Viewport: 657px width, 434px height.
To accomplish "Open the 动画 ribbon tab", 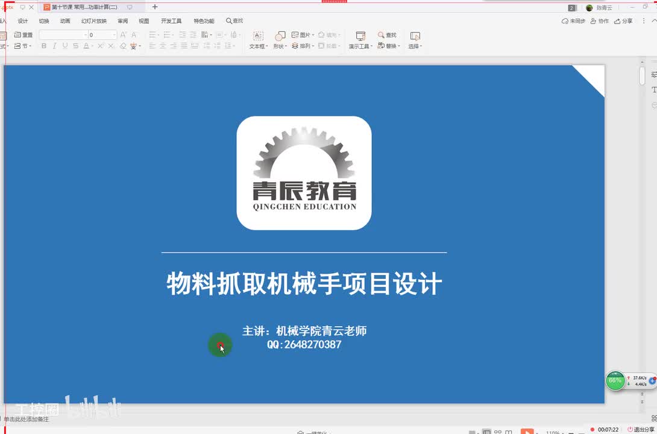I will pyautogui.click(x=65, y=21).
